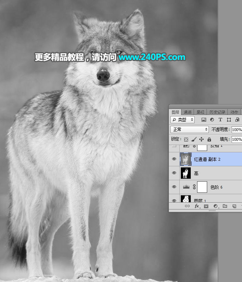Switch to the 历史记录 tab
Screen dimensions: 242x282
pos(217,112)
